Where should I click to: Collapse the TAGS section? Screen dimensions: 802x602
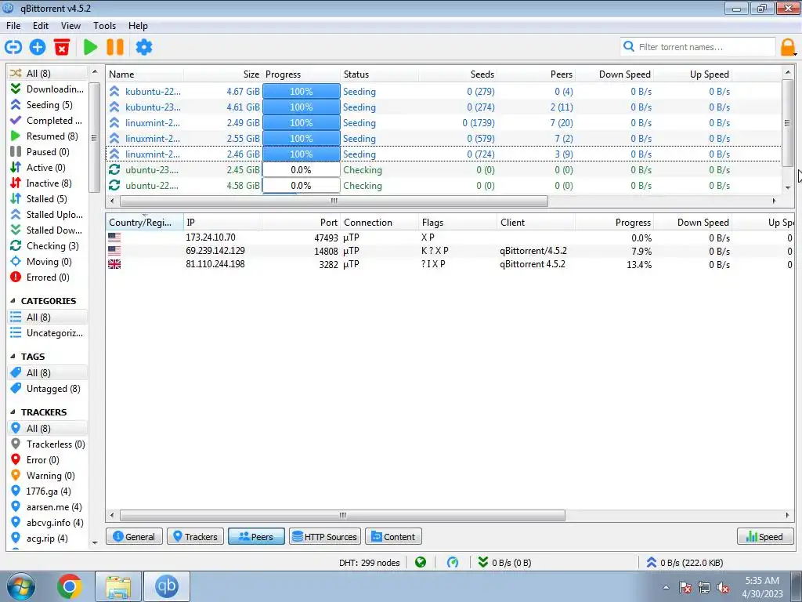pyautogui.click(x=13, y=357)
